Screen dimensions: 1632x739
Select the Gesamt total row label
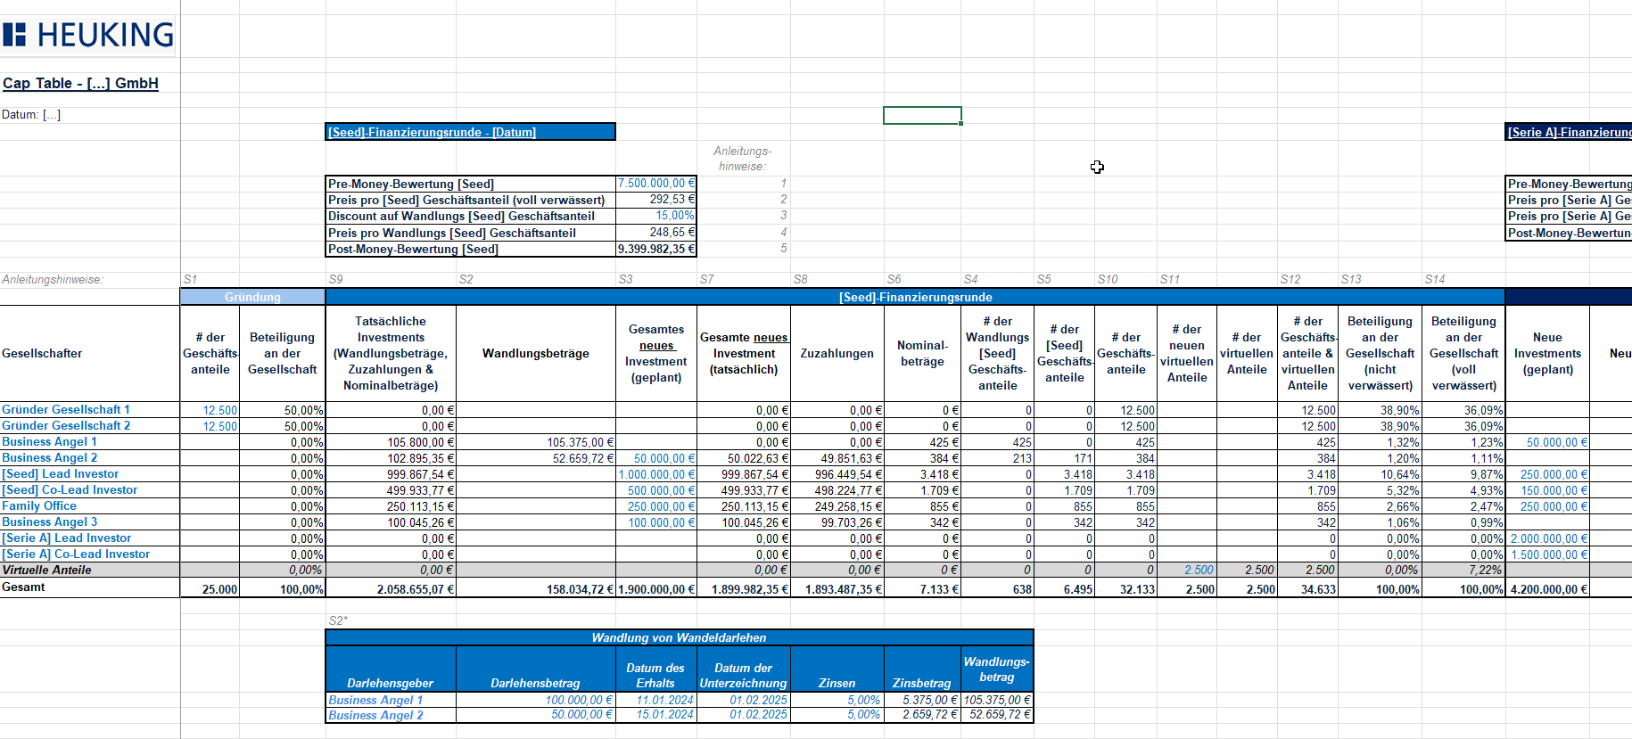(23, 587)
